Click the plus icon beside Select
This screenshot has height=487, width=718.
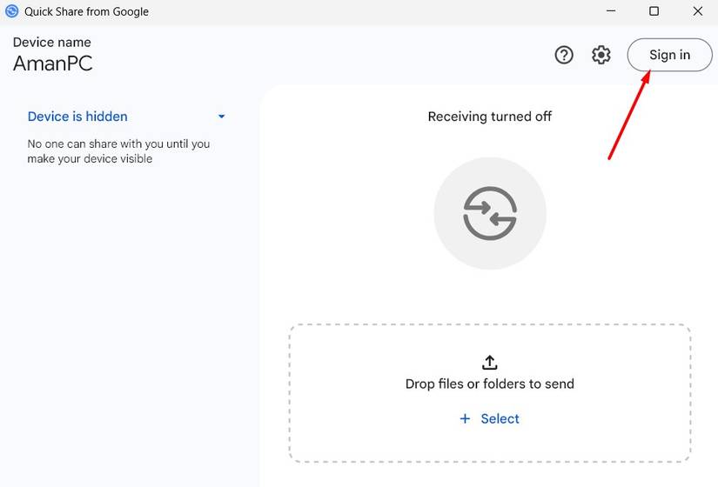coord(465,419)
